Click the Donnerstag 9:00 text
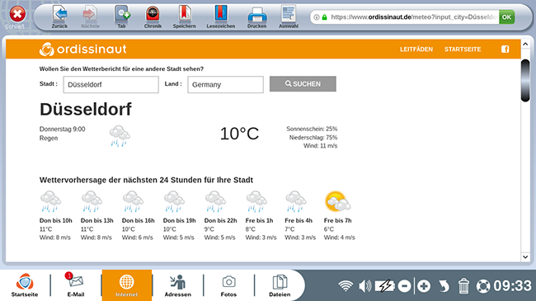 coord(62,129)
